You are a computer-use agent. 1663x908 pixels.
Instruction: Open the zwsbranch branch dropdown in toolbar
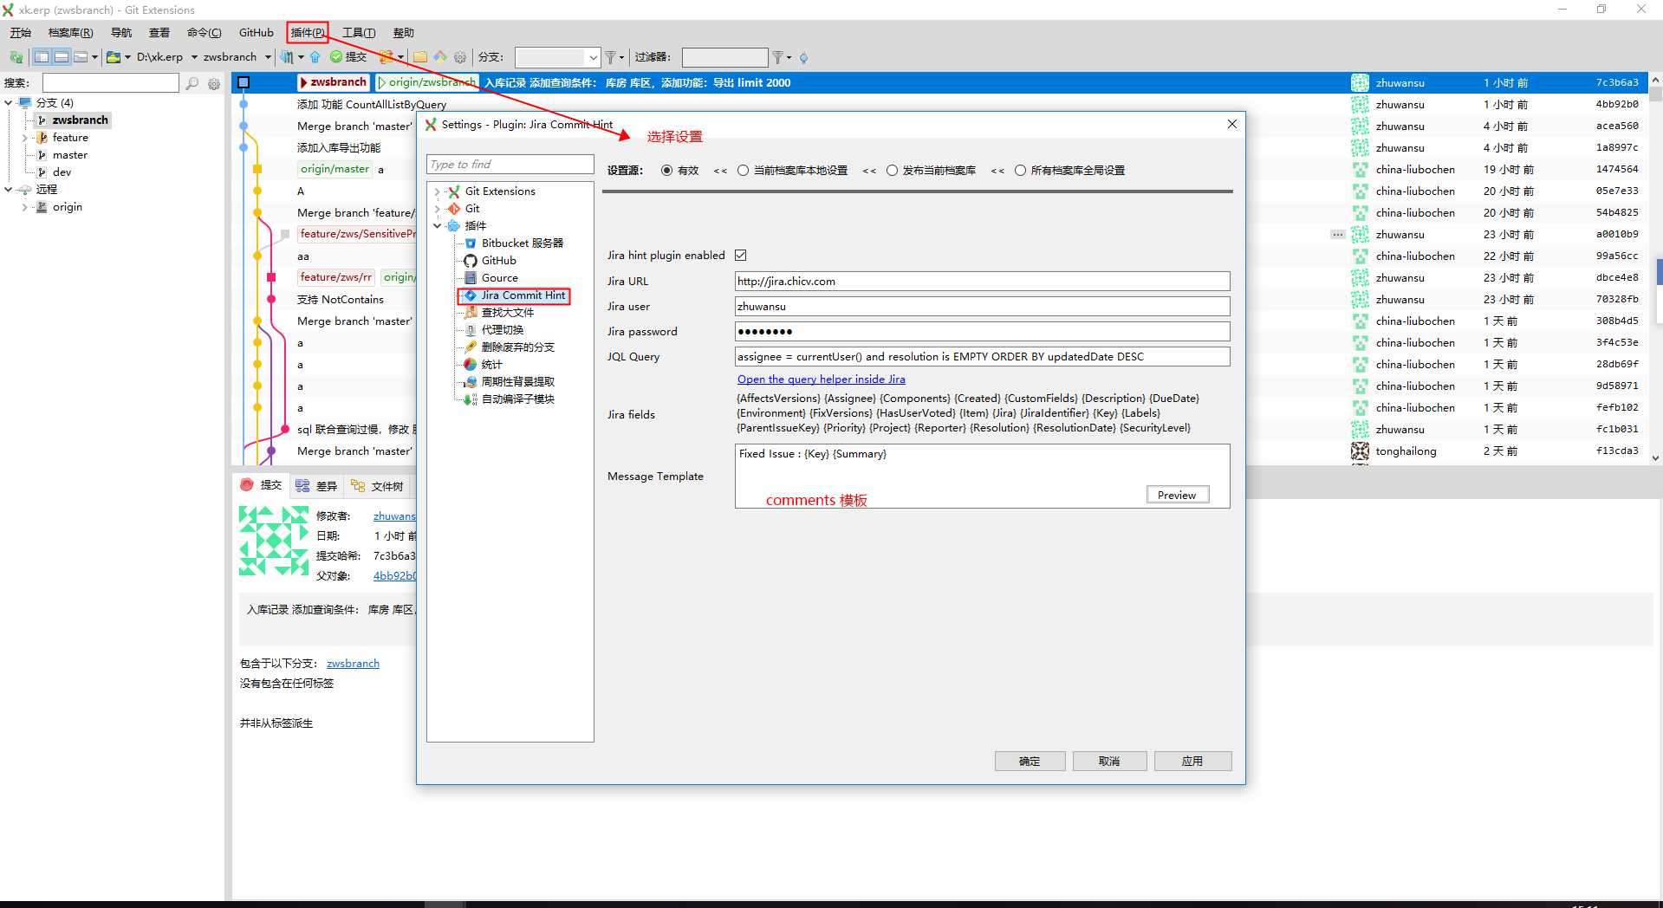coord(268,57)
